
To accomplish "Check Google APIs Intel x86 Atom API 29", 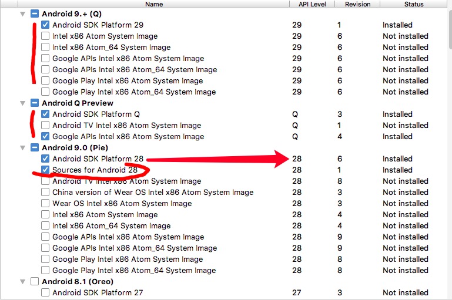I will tap(45, 58).
